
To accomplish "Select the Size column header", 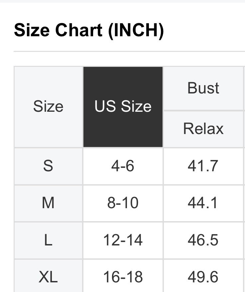I will (x=48, y=107).
